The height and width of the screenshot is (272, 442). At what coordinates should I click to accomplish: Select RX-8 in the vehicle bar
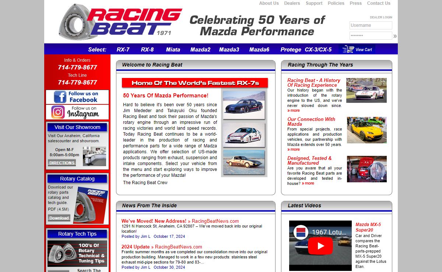click(x=147, y=50)
